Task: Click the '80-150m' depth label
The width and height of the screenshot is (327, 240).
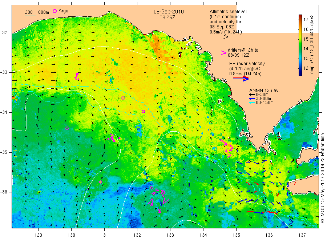Action: point(265,103)
